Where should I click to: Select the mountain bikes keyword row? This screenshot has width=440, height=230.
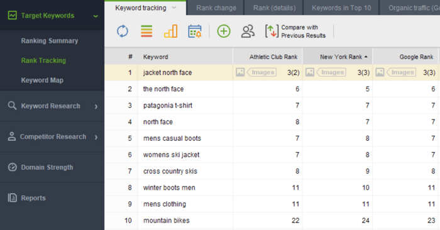pyautogui.click(x=272, y=221)
